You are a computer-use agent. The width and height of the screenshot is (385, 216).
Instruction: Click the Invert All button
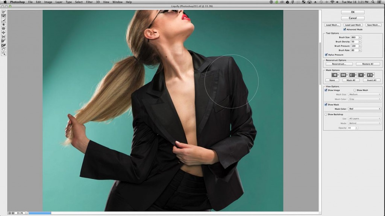[371, 80]
